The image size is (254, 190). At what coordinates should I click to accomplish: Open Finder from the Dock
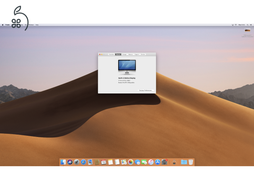[x=63, y=162]
